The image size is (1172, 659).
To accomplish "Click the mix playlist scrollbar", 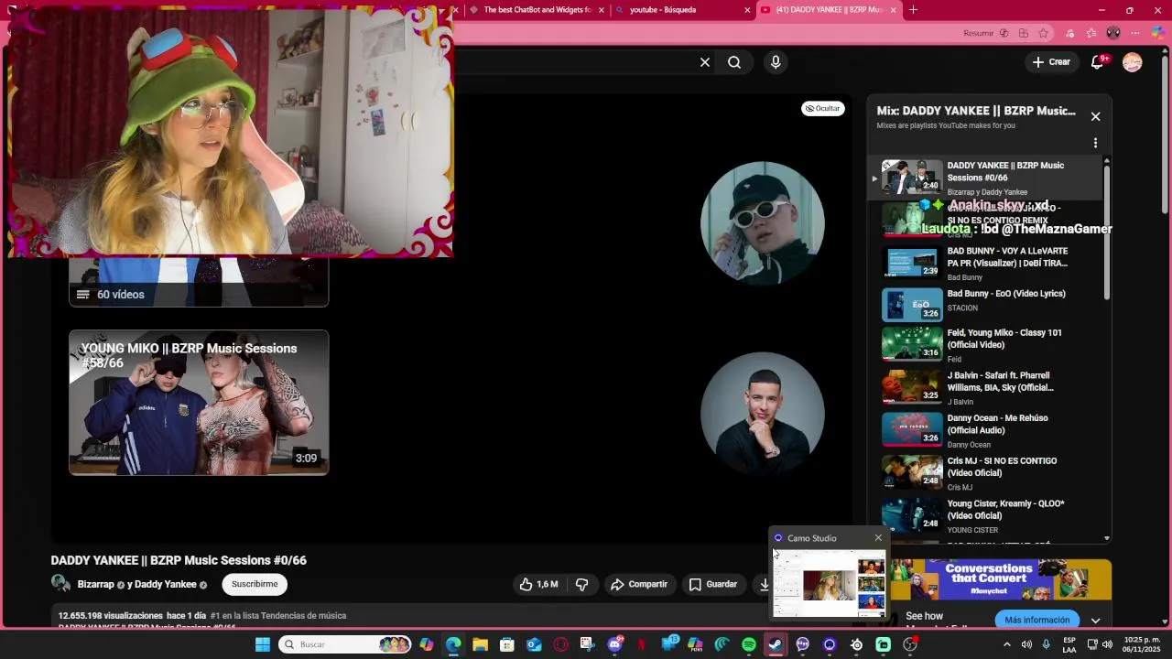I will click(x=1107, y=231).
